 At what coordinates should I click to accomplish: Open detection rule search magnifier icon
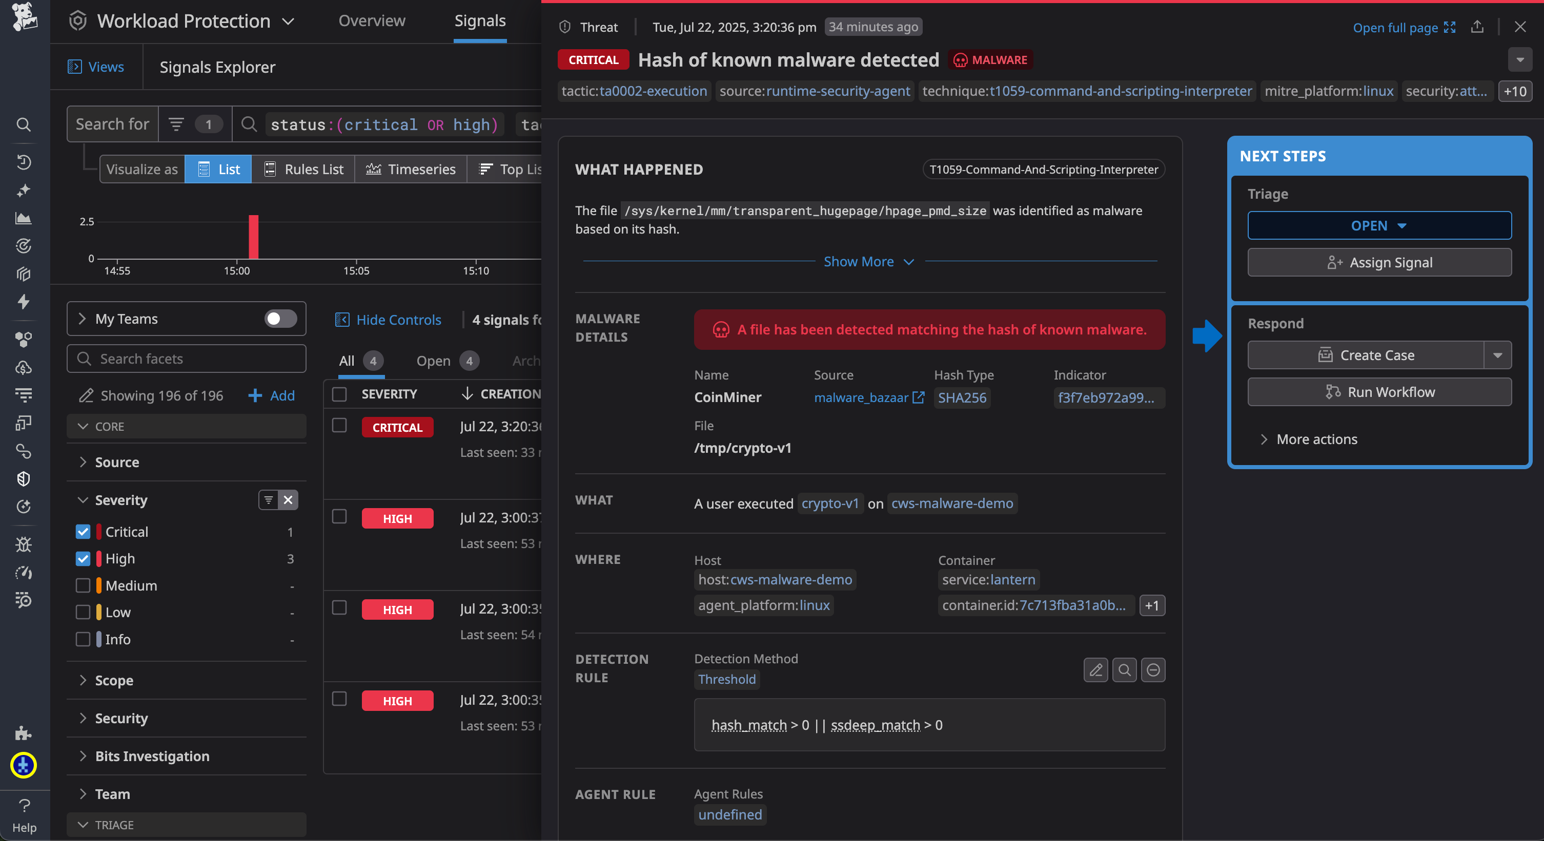point(1124,670)
